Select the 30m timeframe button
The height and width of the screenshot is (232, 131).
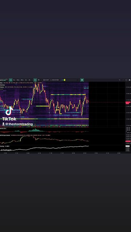pos(22,80)
